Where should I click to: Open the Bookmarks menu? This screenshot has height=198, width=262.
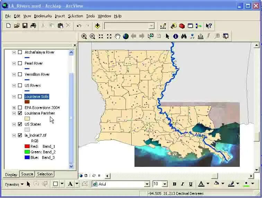click(43, 16)
